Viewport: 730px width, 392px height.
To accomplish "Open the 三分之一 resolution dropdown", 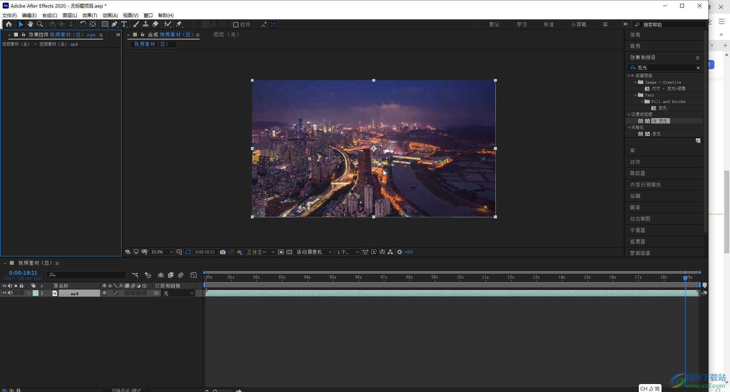I will (260, 252).
